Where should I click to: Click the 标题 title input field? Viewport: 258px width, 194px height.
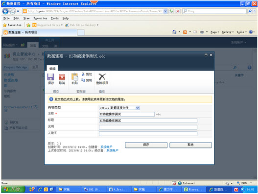(148, 121)
